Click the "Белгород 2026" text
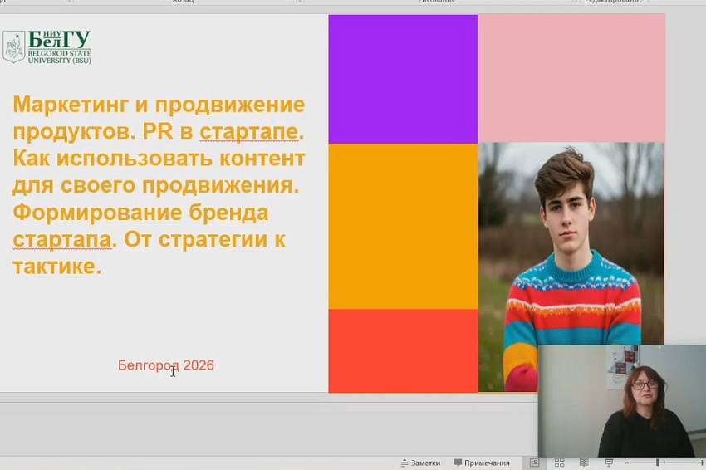This screenshot has height=470, width=706. pos(166,365)
